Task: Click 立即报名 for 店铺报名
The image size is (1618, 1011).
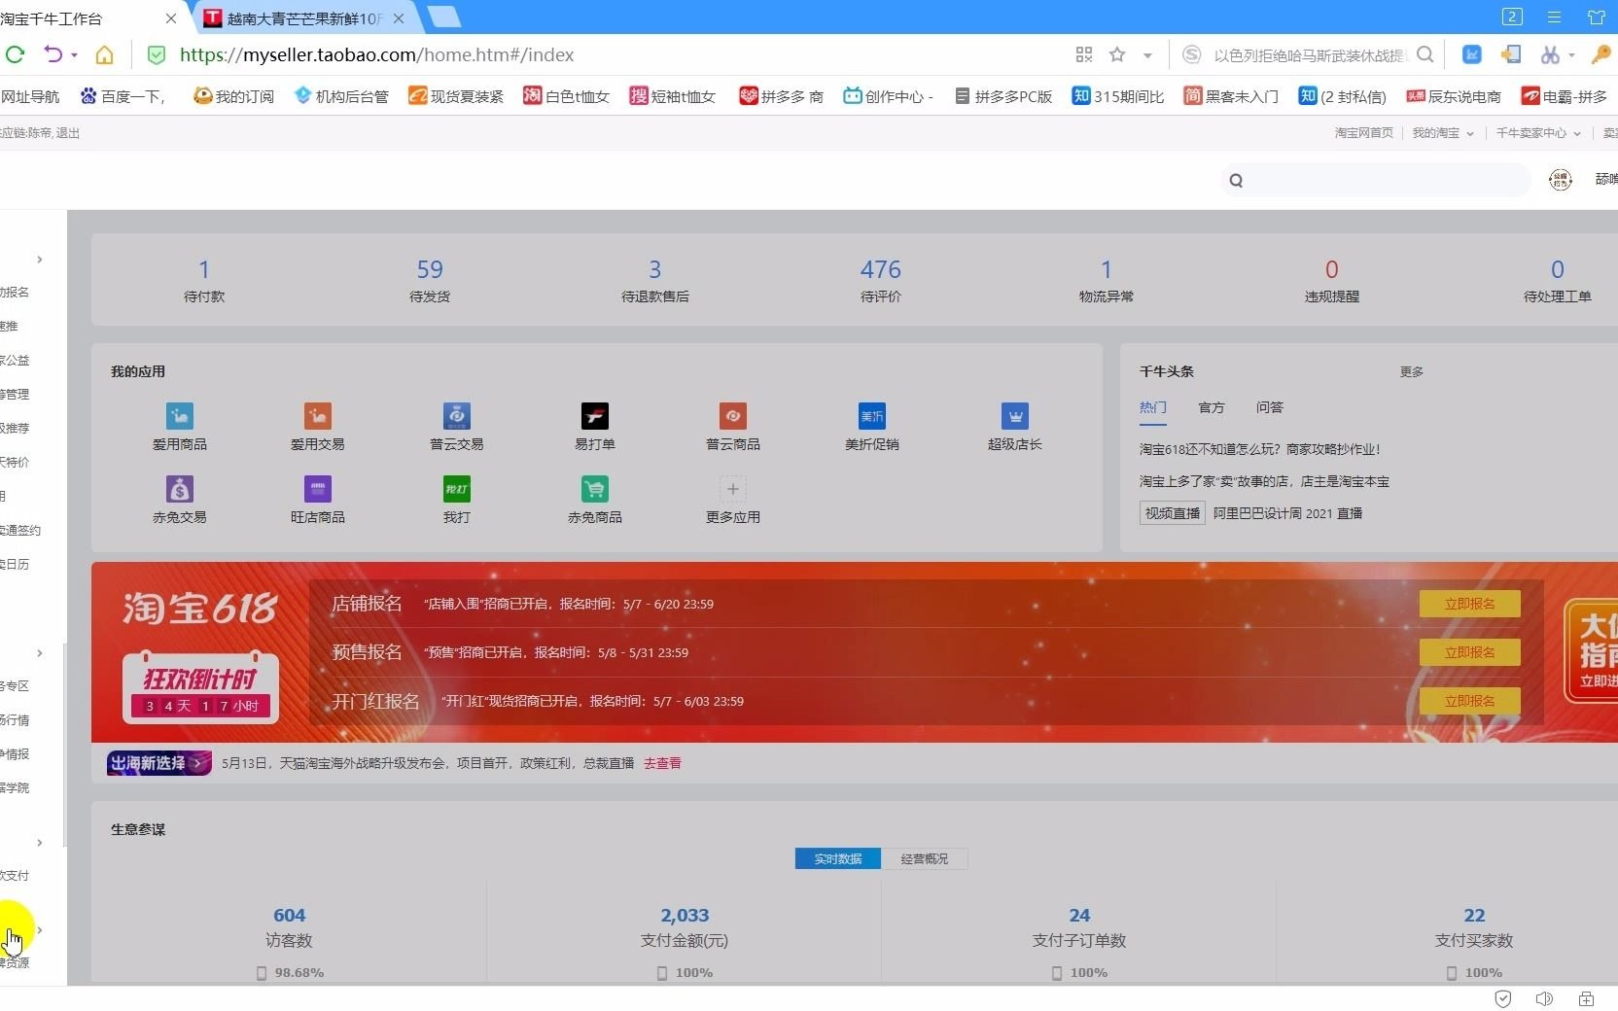Action: coord(1469,604)
